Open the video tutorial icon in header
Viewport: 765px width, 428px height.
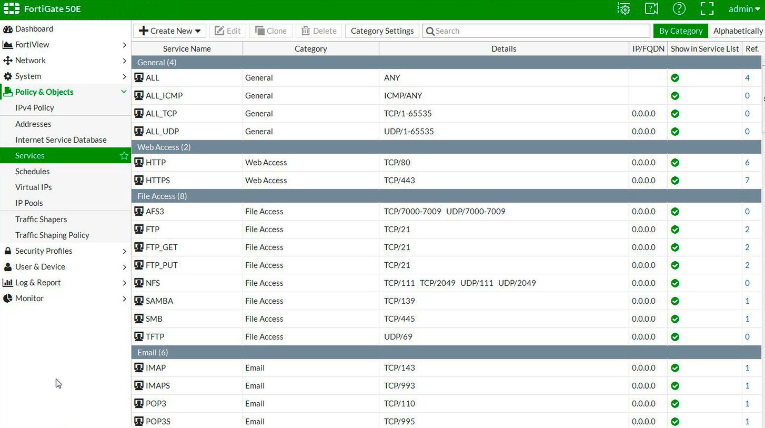pos(651,9)
